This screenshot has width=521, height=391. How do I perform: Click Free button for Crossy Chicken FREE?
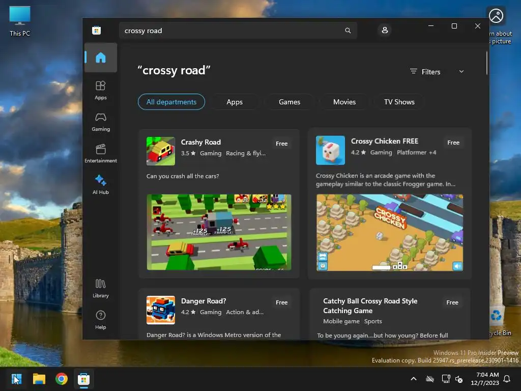[x=453, y=143]
